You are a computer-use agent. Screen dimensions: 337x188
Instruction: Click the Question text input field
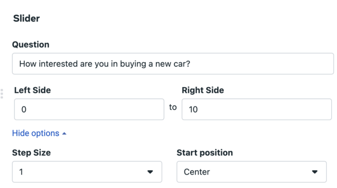click(173, 64)
